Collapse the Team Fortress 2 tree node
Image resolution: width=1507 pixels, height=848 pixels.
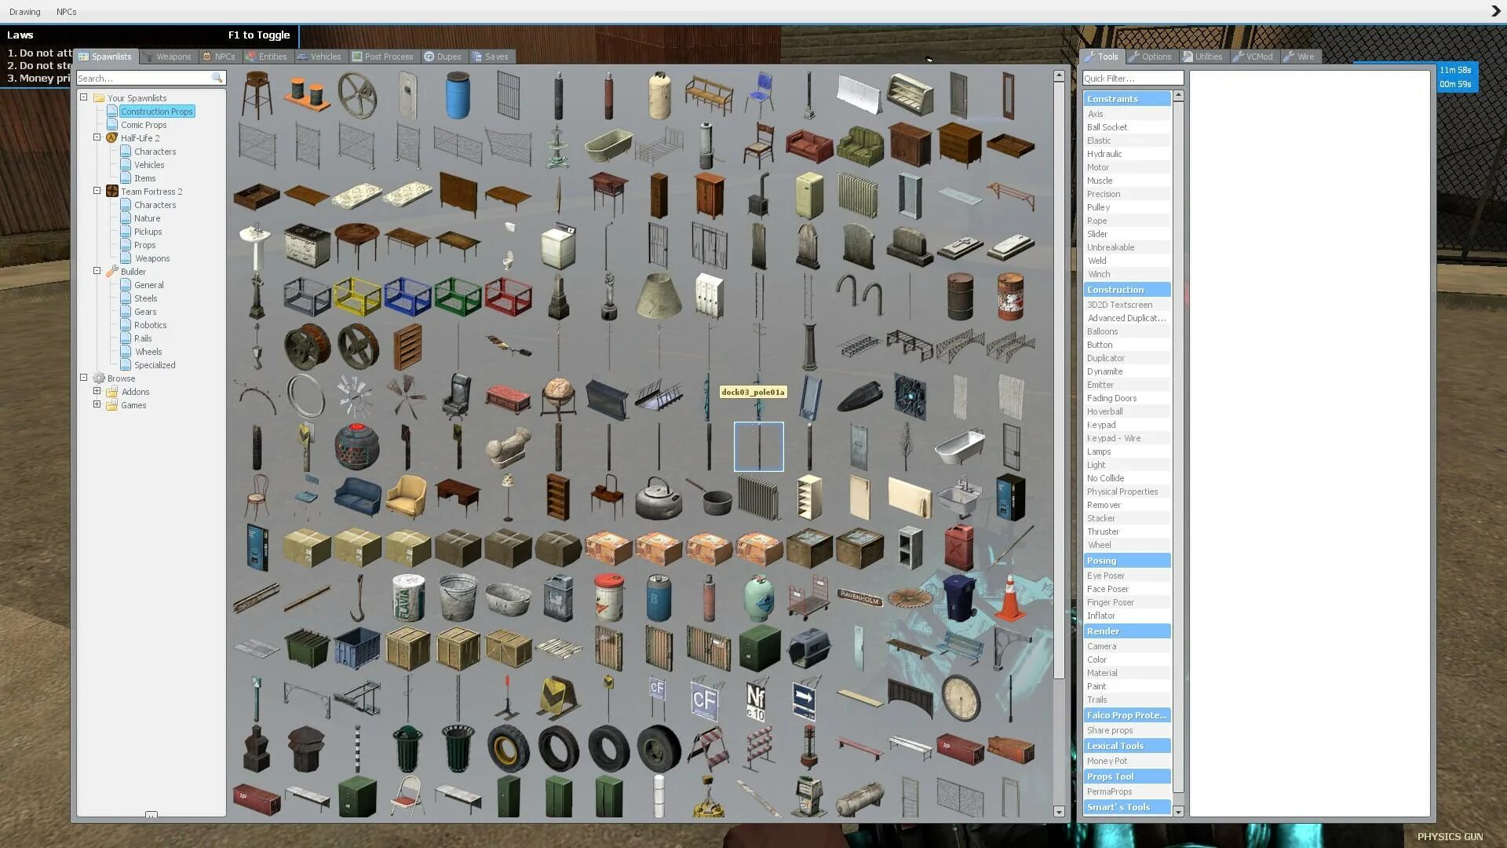pyautogui.click(x=97, y=191)
